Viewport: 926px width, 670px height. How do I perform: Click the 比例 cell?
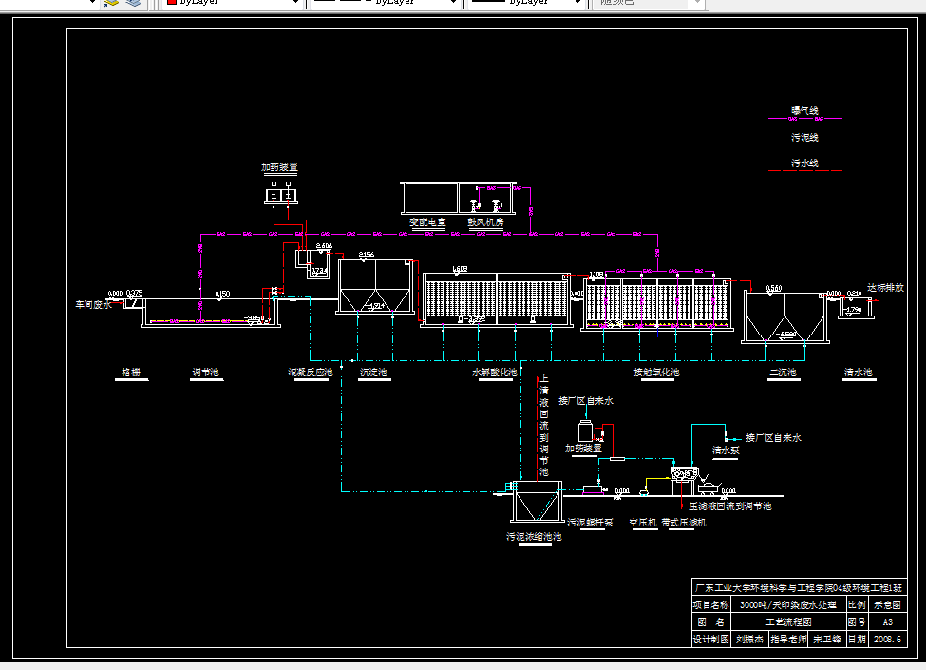(x=857, y=605)
